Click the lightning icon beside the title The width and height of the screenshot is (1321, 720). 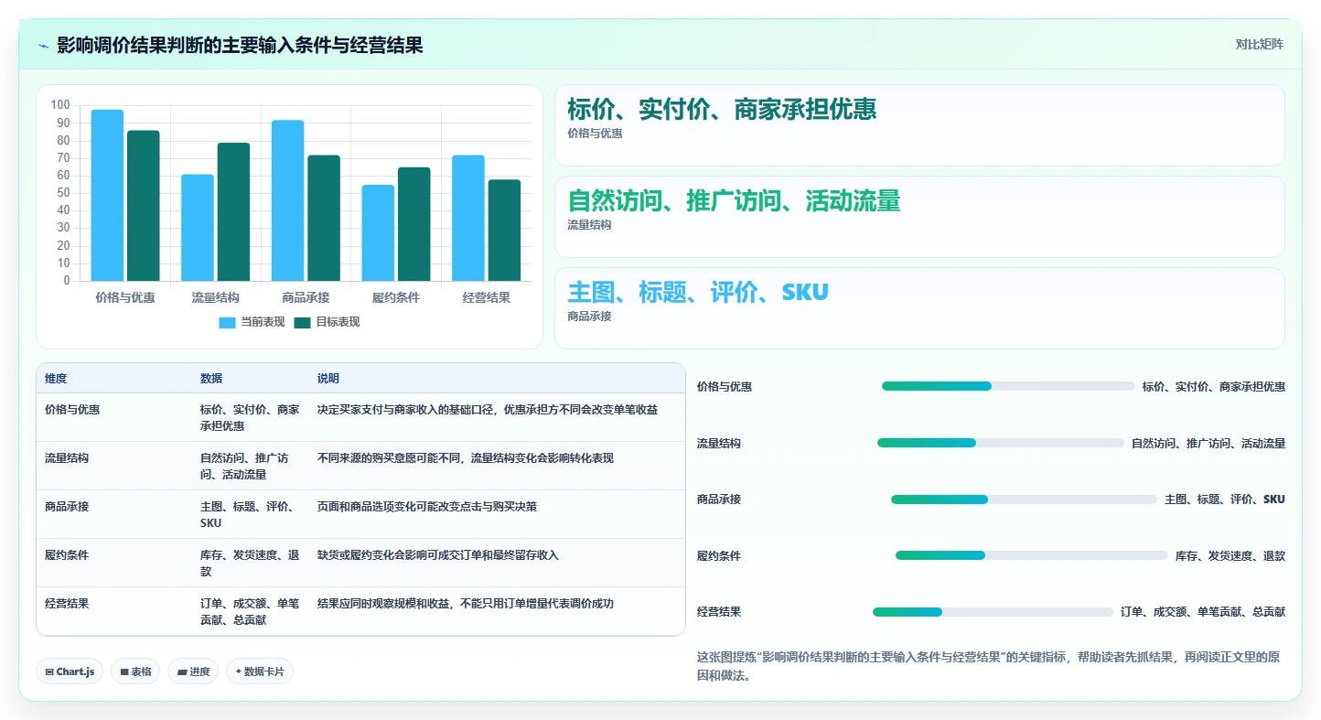pyautogui.click(x=43, y=45)
